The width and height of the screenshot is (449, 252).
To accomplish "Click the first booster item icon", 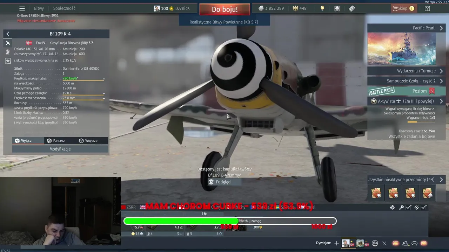I will 376,193.
